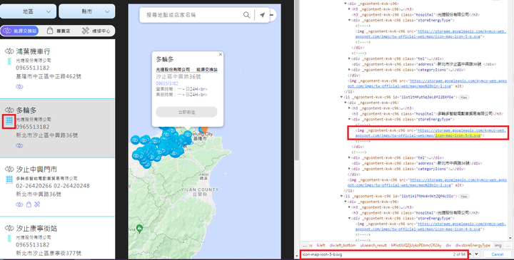Image resolution: width=514 pixels, height=260 pixels.
Task: Collapse the li listik1TNHk4n9KtZQP4cOIo node
Action: (341, 196)
